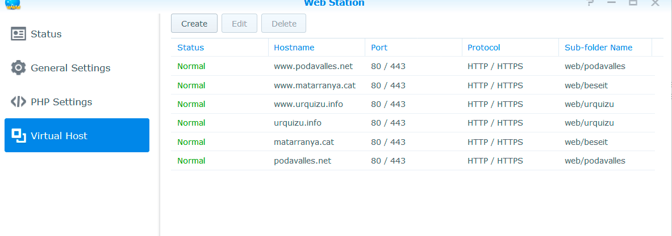Sort by Sub-folder Name column header

click(598, 48)
